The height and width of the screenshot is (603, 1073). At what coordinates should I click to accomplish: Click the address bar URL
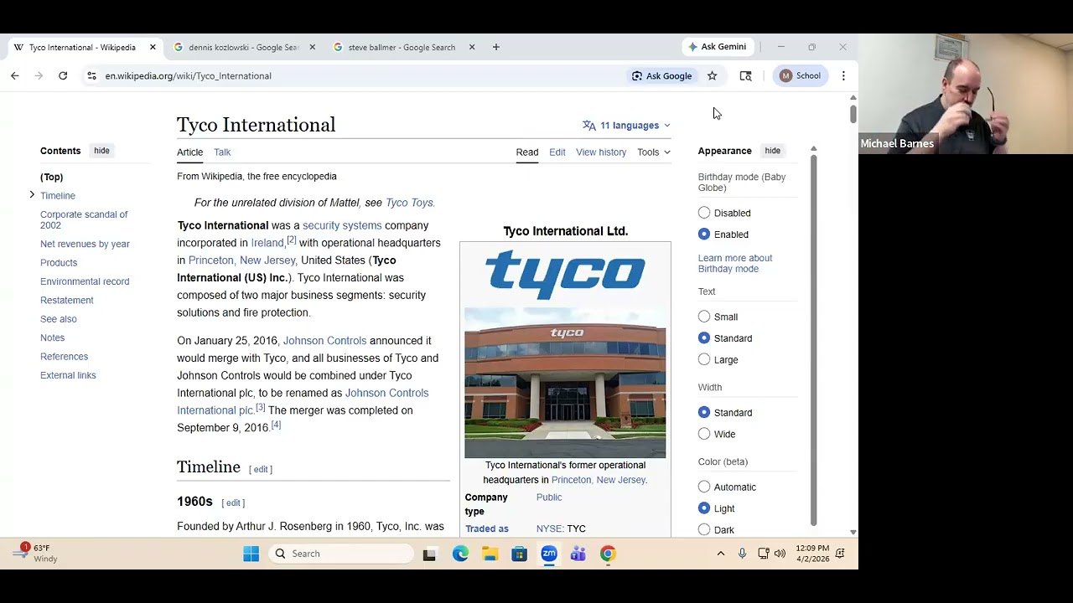[x=188, y=75]
